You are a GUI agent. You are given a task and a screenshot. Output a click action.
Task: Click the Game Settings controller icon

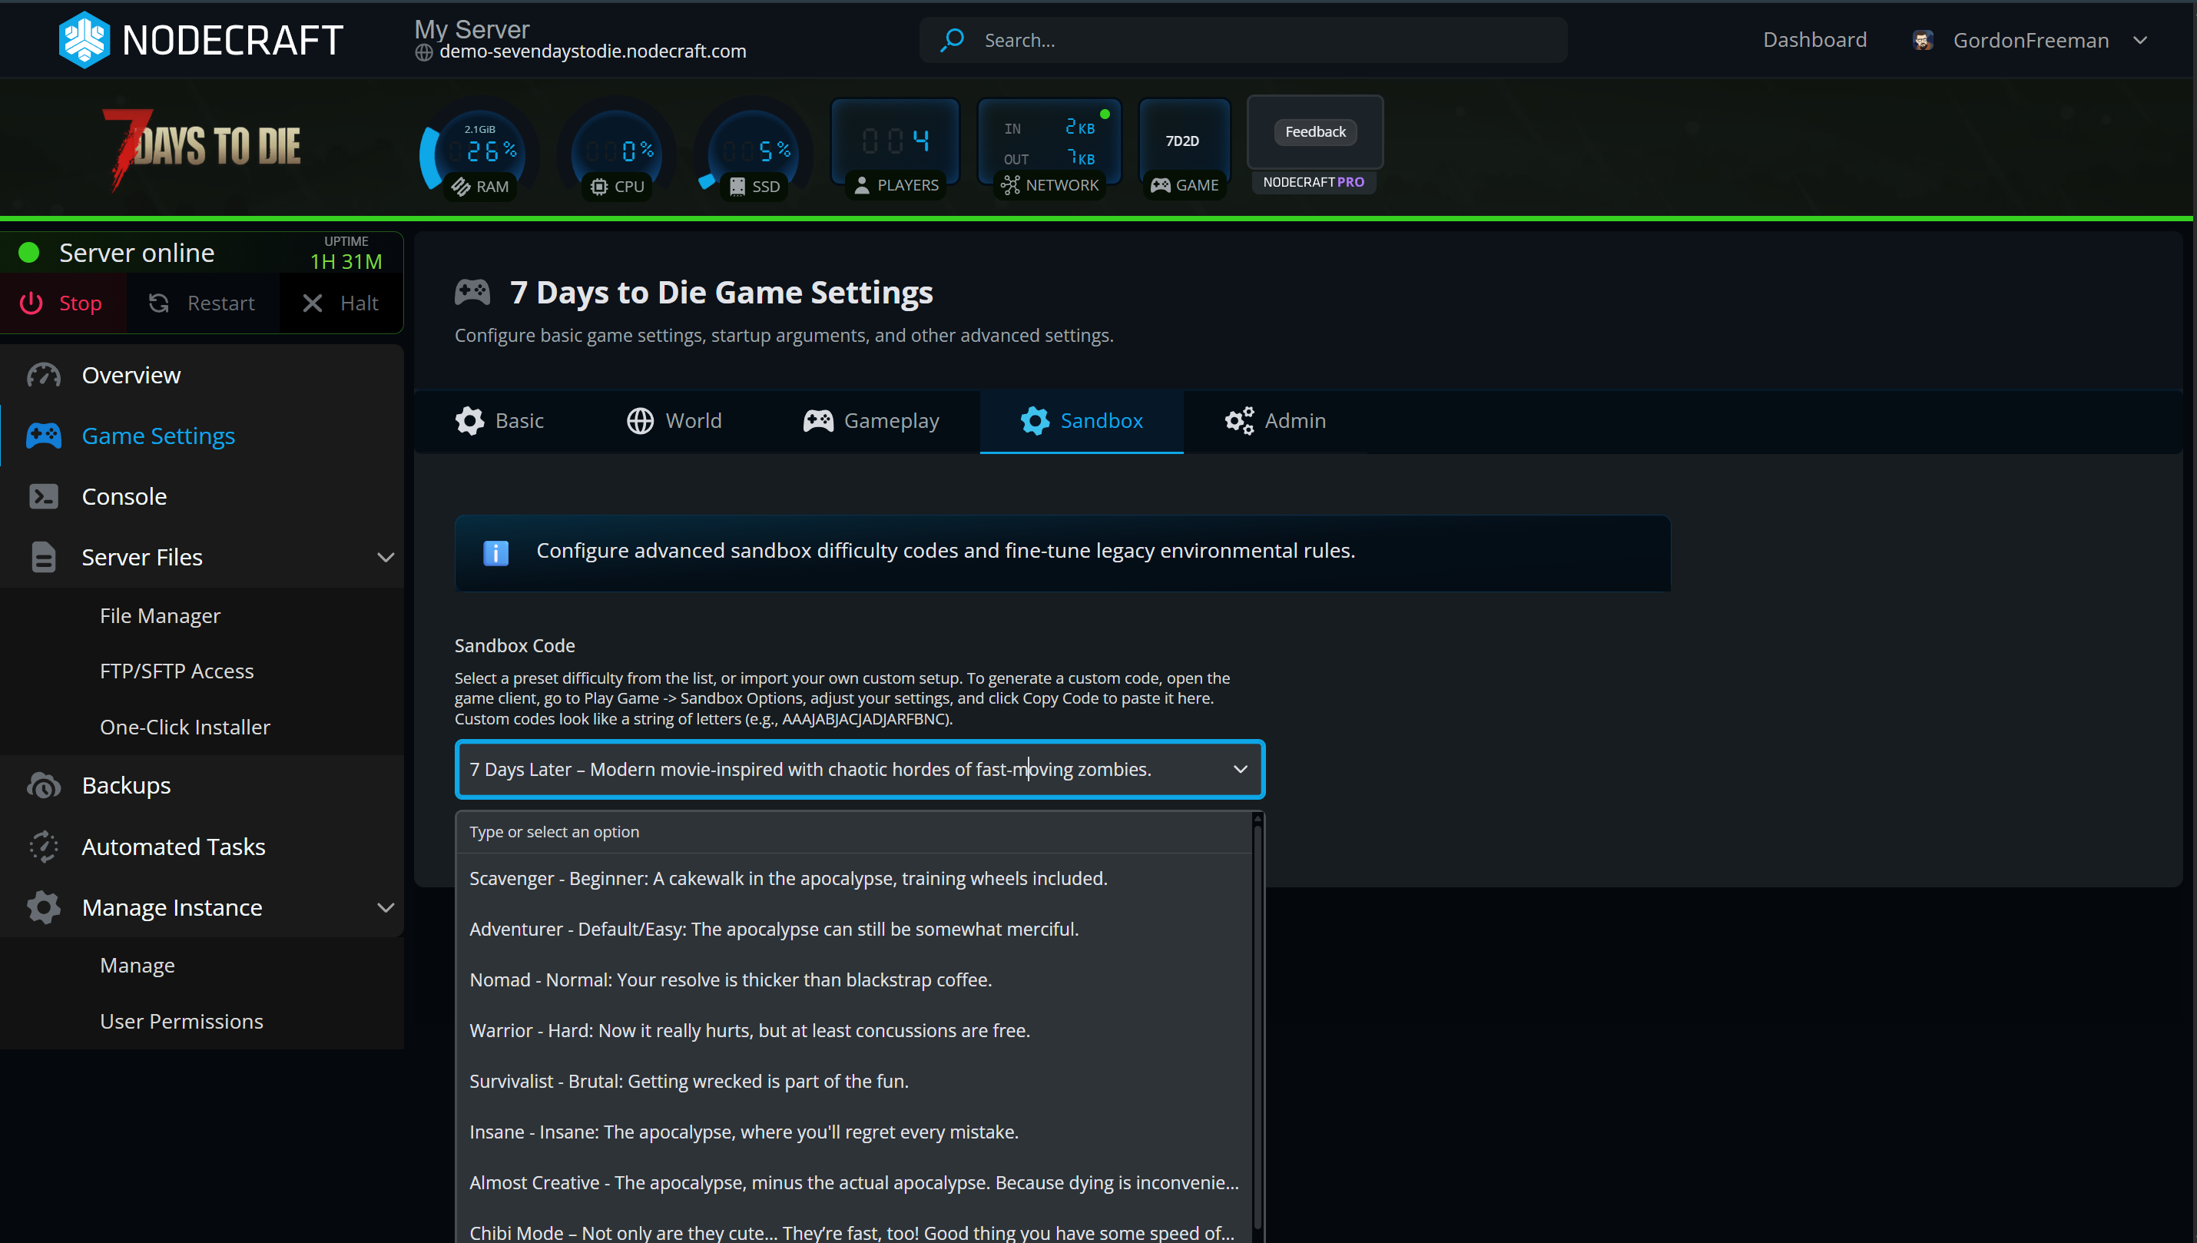[x=44, y=436]
